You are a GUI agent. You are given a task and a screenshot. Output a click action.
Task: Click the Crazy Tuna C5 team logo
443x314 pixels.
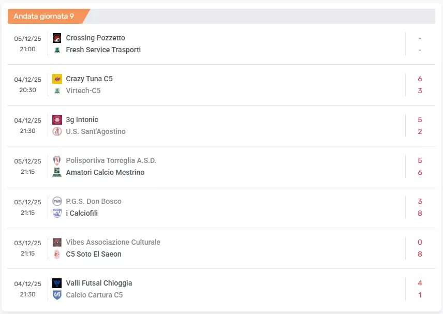[57, 79]
